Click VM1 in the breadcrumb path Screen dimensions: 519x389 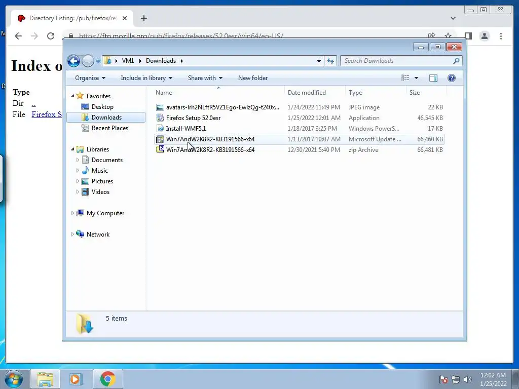point(128,61)
